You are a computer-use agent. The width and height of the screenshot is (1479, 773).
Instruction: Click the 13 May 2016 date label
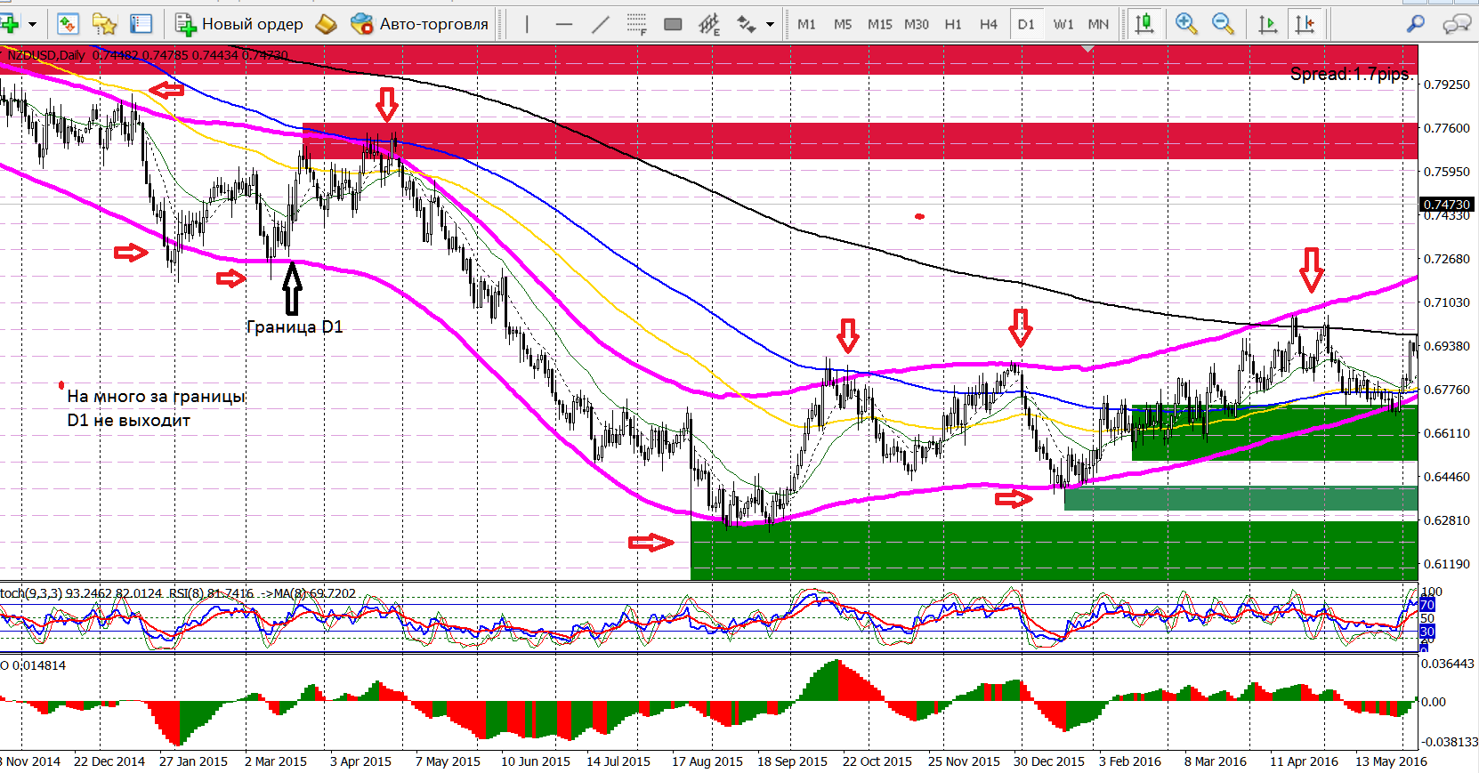coord(1391,761)
